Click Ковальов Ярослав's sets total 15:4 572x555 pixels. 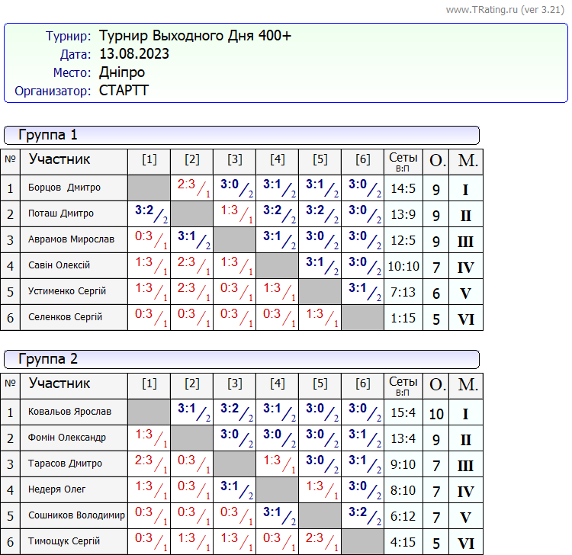click(403, 412)
